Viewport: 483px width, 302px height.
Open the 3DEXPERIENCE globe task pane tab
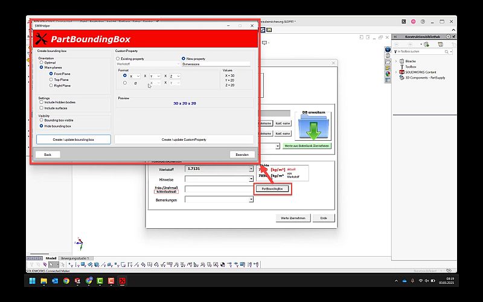(x=388, y=50)
